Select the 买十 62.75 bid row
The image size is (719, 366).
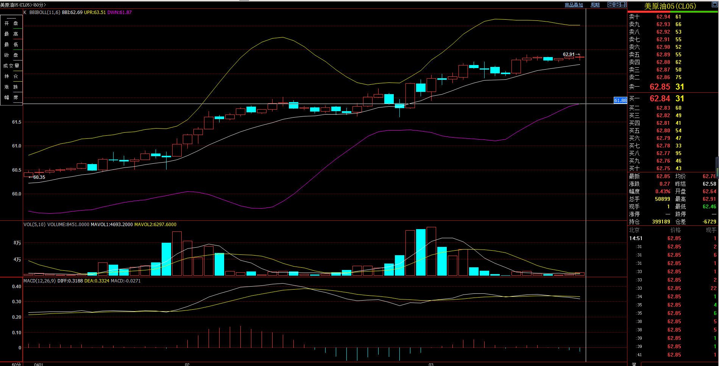(x=673, y=168)
